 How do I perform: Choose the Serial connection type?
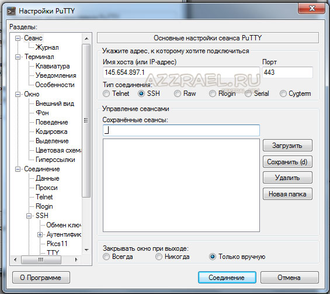[248, 94]
